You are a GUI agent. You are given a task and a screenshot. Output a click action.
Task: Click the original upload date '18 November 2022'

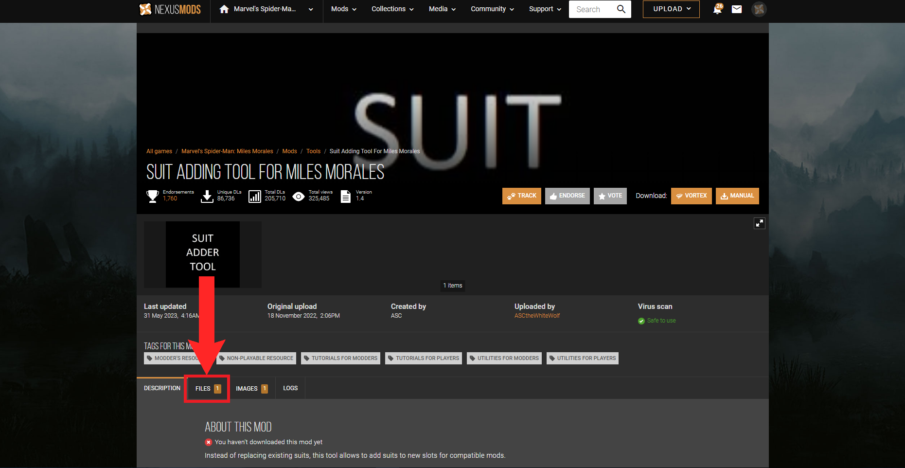(x=292, y=316)
